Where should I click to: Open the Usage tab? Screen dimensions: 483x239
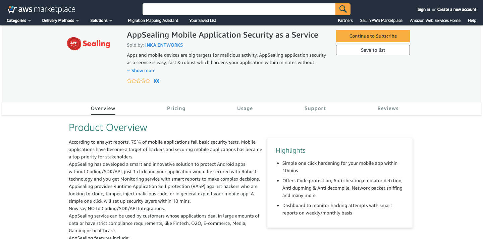[x=245, y=108]
